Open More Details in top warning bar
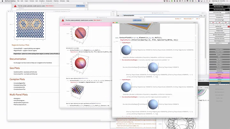 pos(50,6)
